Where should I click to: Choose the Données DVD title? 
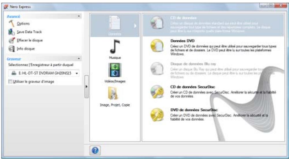point(182,41)
